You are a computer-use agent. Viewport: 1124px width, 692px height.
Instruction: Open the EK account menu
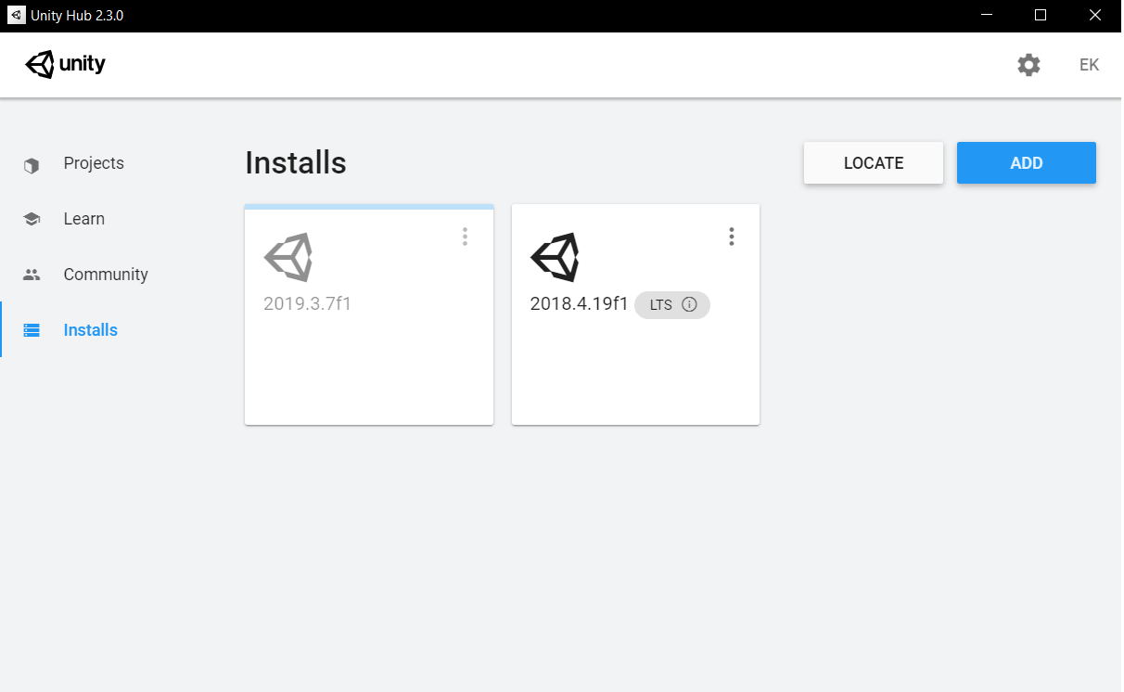(x=1089, y=65)
